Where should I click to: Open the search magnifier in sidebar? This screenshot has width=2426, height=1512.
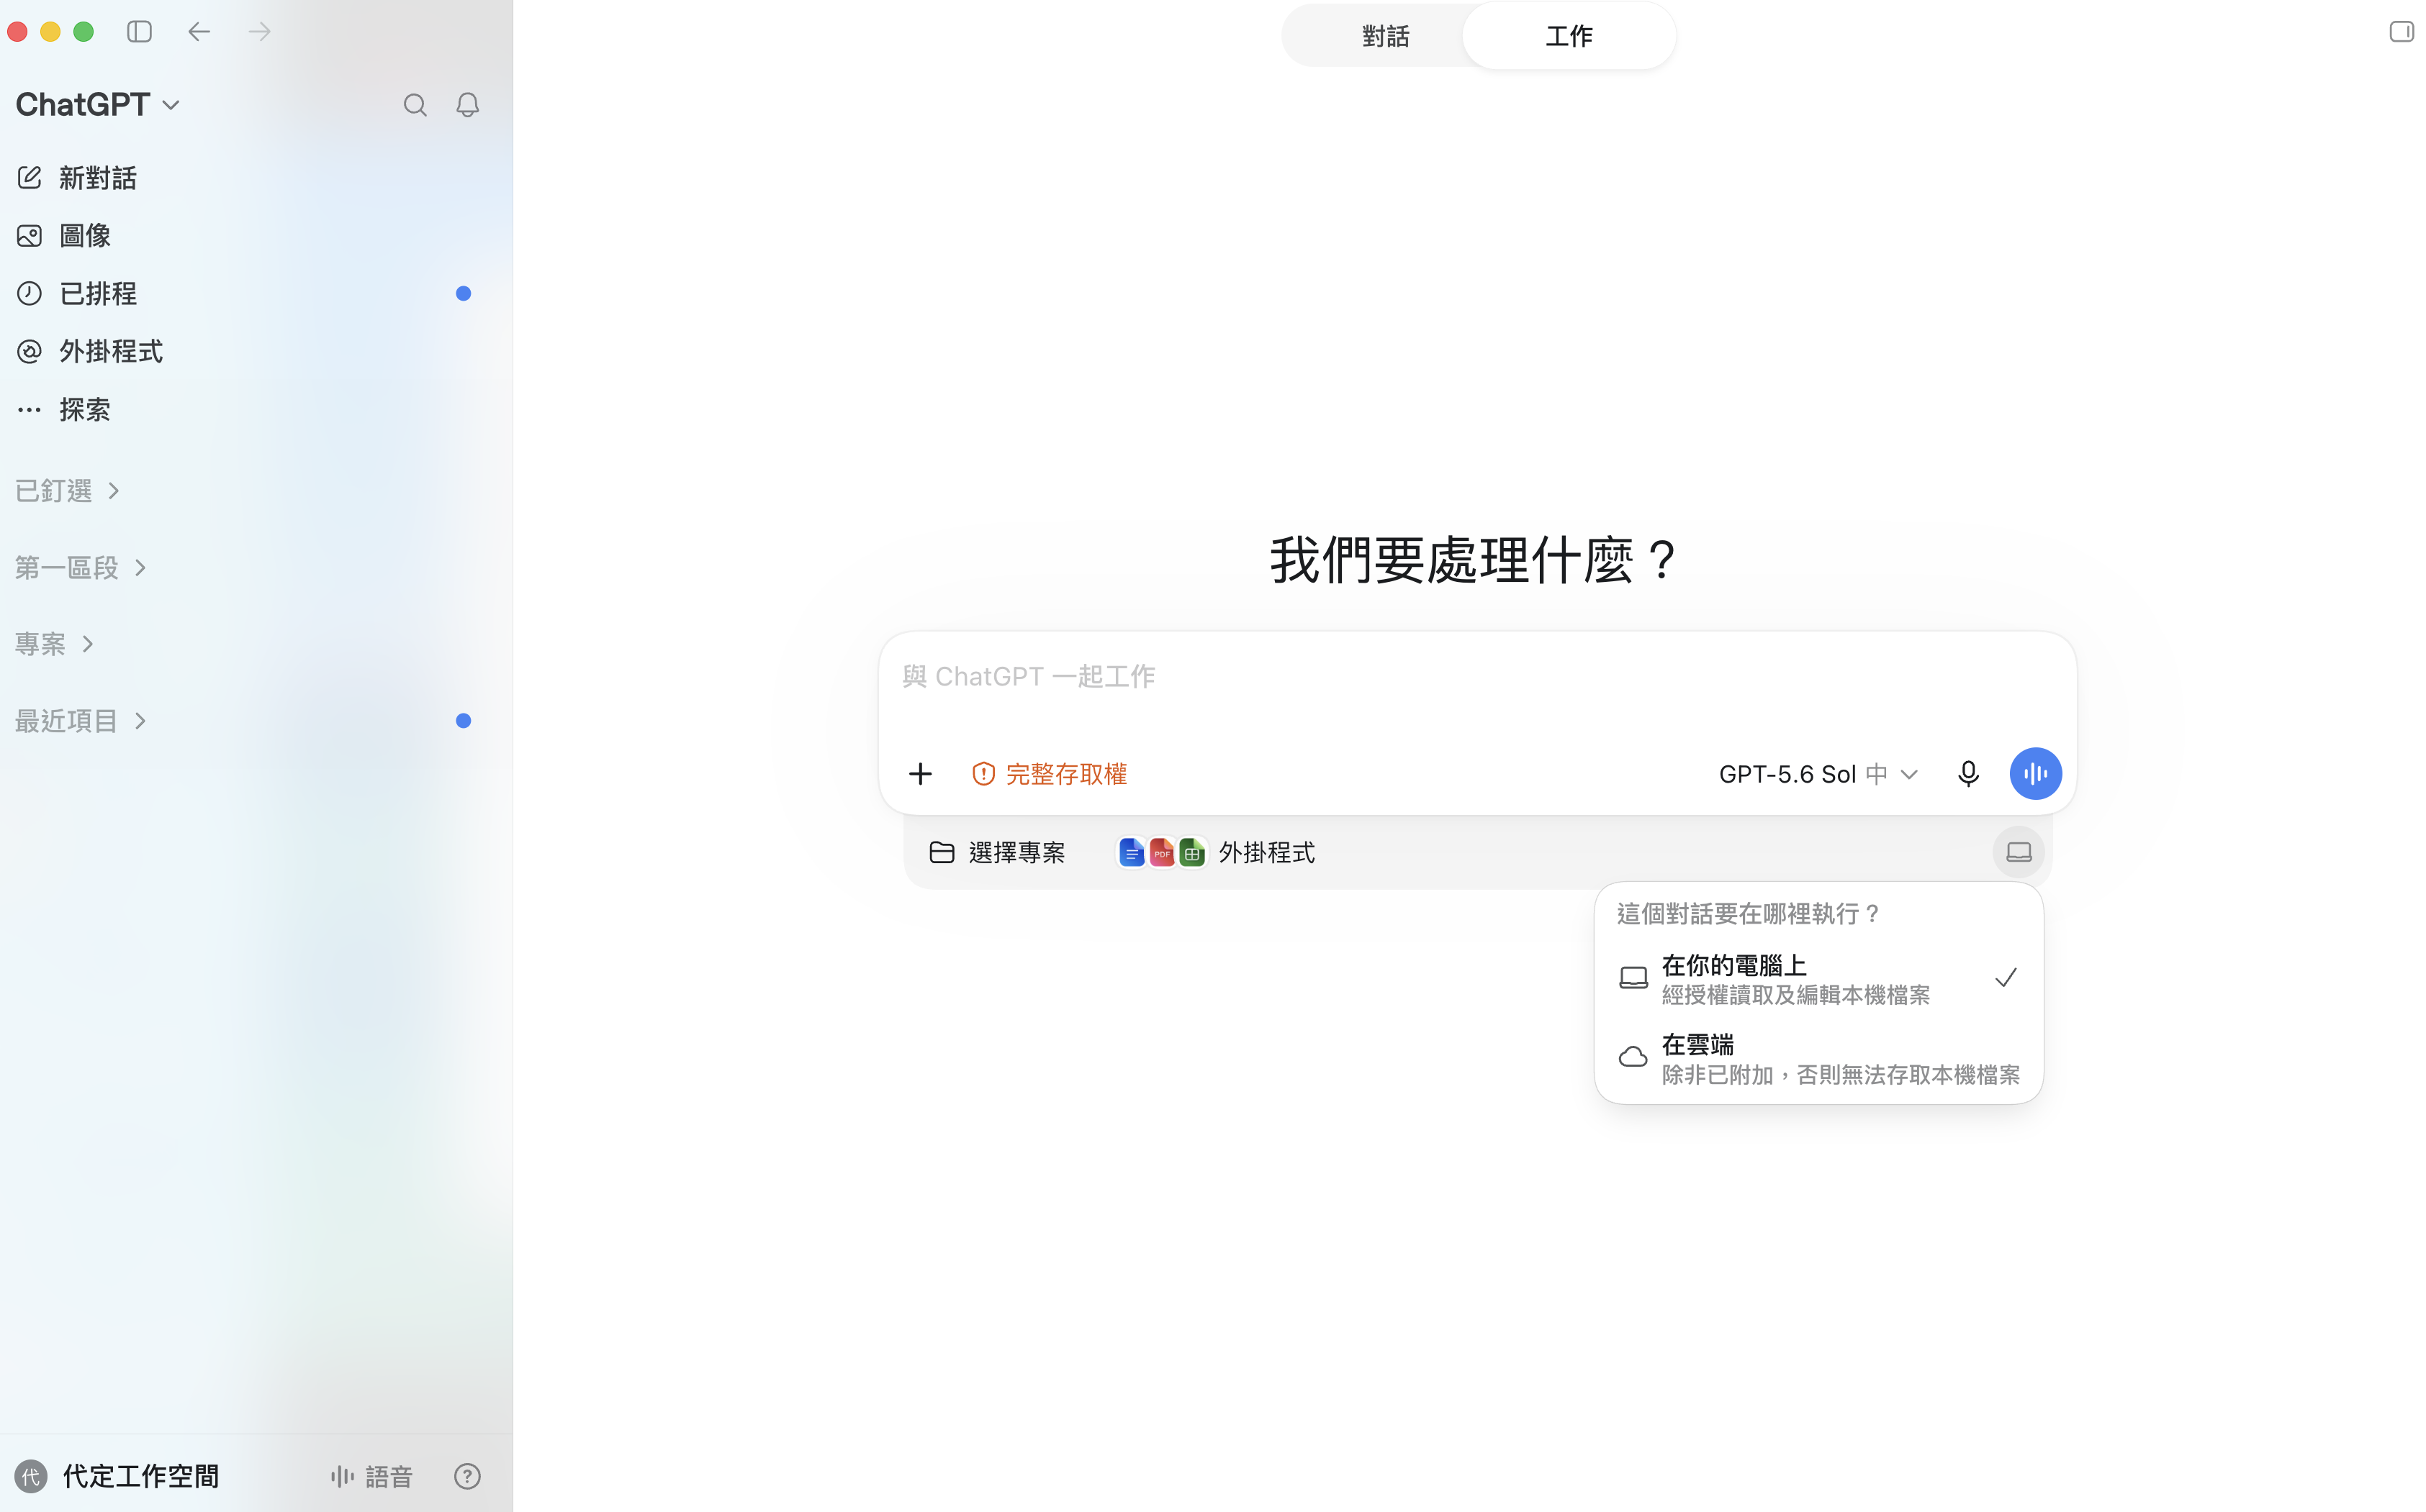pyautogui.click(x=415, y=105)
